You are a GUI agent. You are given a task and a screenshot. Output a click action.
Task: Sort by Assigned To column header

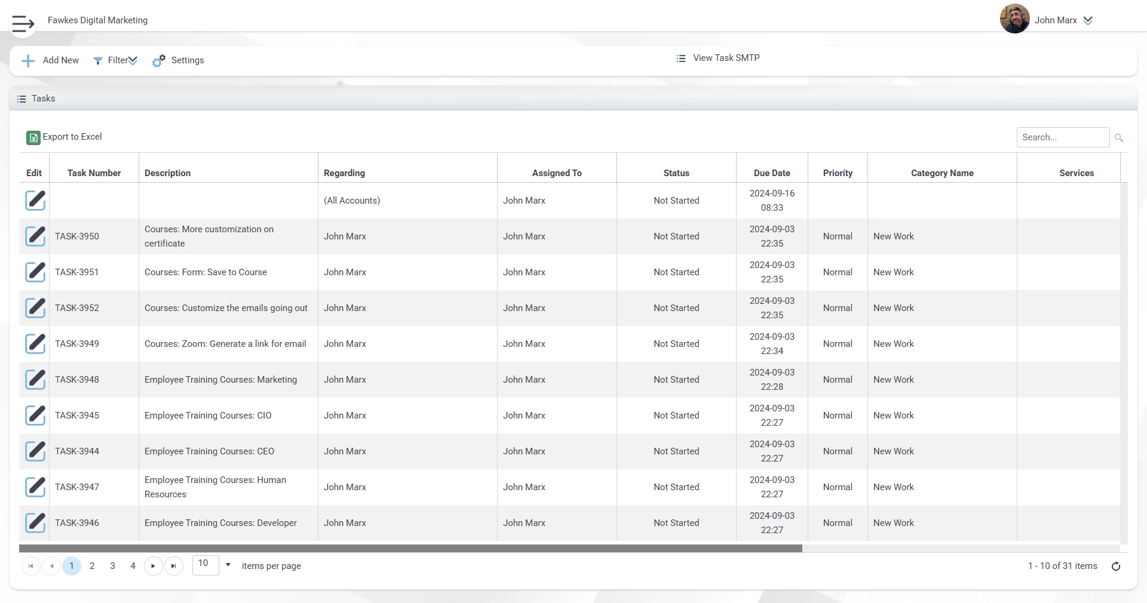(557, 173)
